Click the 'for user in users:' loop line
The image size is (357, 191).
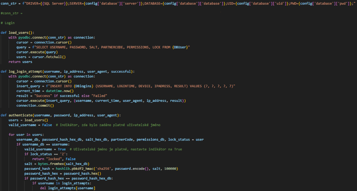[x=26, y=134]
